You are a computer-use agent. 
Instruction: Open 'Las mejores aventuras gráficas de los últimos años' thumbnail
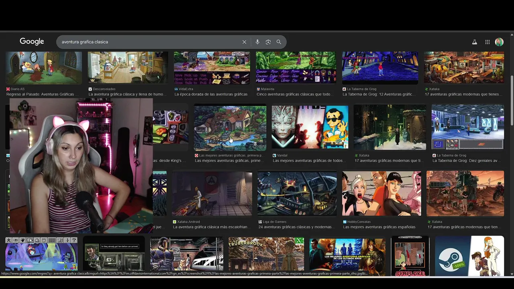tap(347, 254)
